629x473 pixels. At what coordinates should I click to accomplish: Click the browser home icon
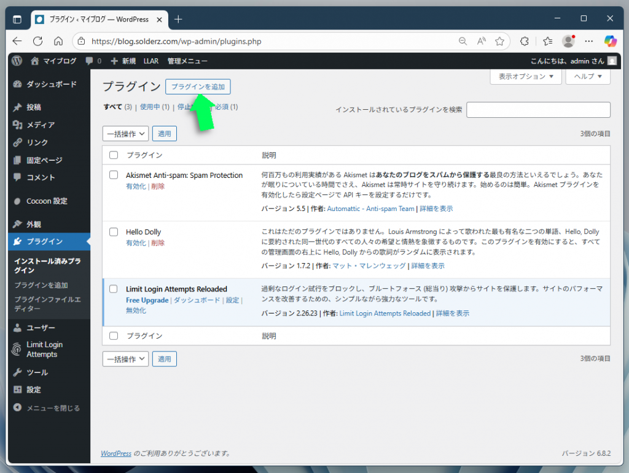(x=58, y=41)
